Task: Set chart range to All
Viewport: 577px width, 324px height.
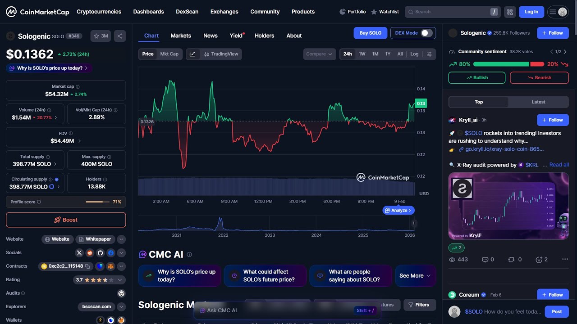Action: tap(400, 54)
